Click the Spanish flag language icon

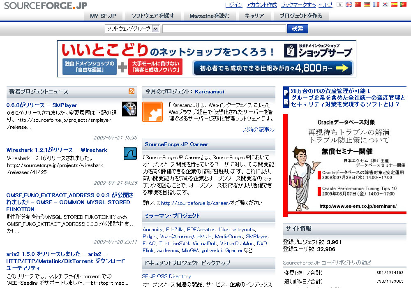click(394, 5)
